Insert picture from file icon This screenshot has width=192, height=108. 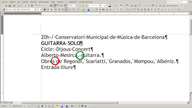tap(52, 106)
